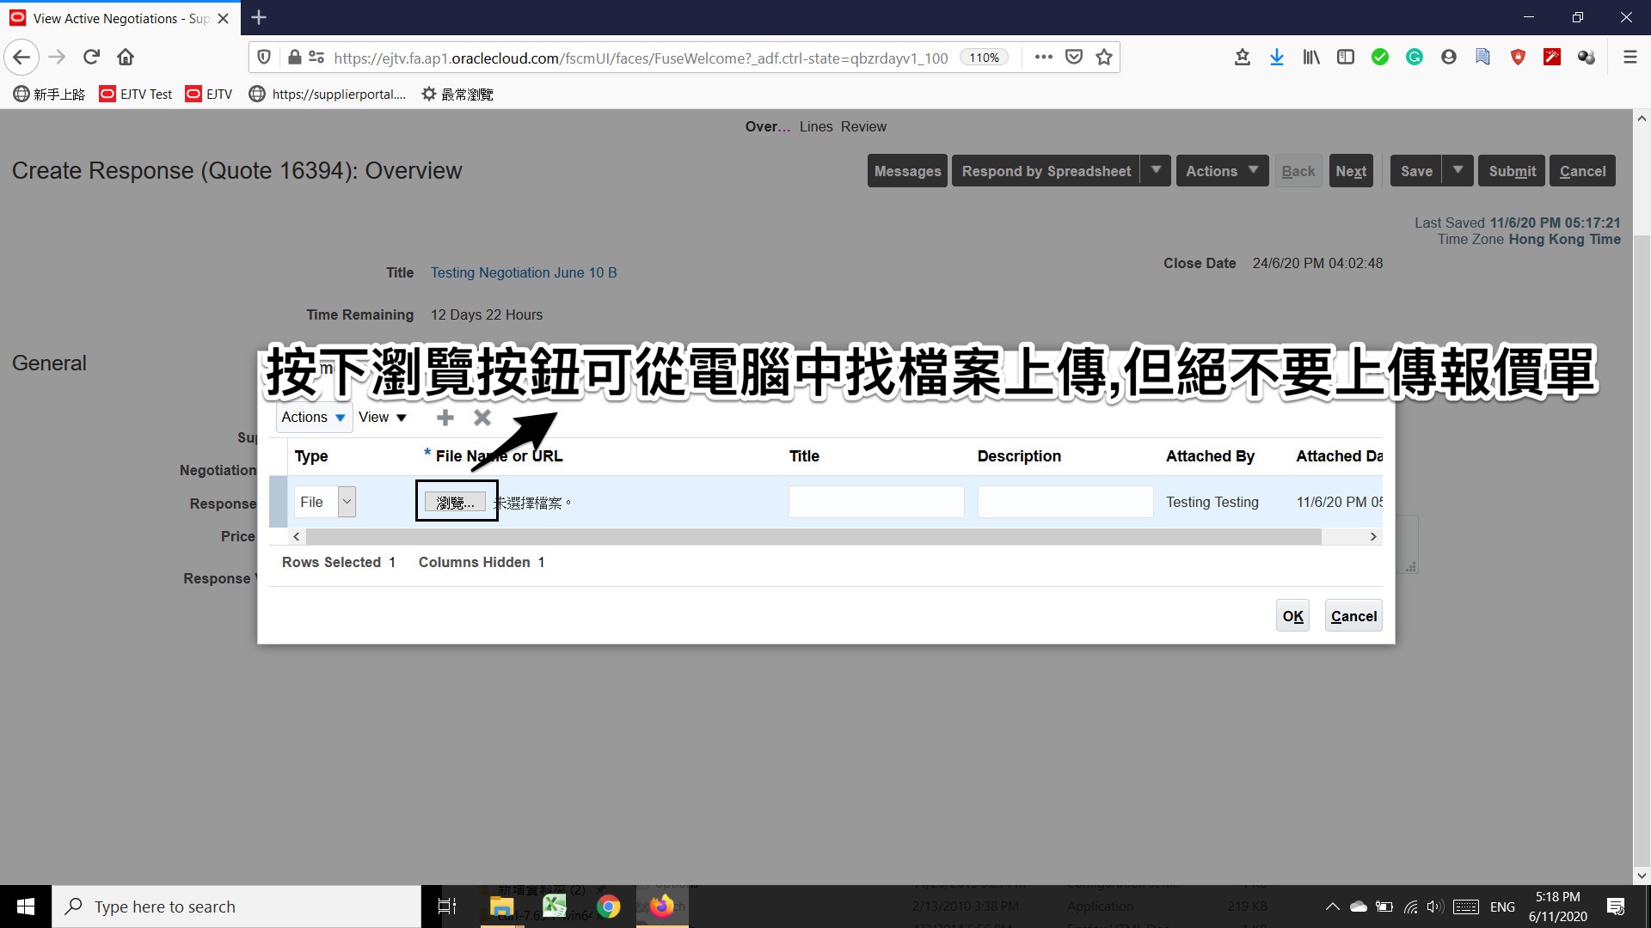Viewport: 1651px width, 928px height.
Task: Click the Windows taskbar search box
Action: [236, 907]
